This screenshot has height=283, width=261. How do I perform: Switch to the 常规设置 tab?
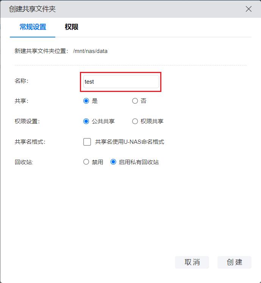point(33,27)
